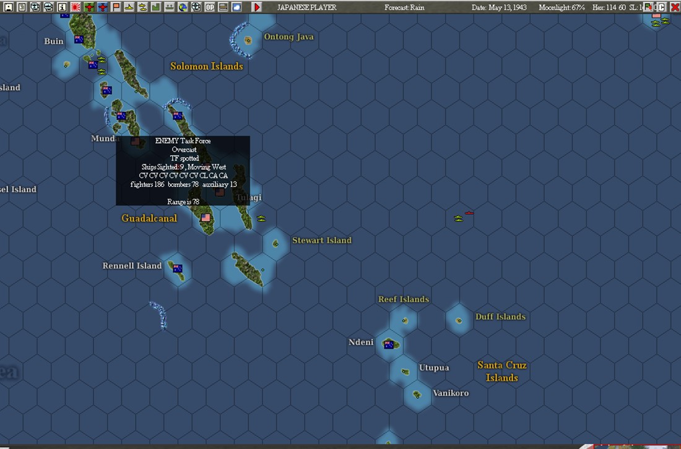The image size is (681, 449).
Task: Select the rising sun Japanese air icon
Action: [75, 7]
